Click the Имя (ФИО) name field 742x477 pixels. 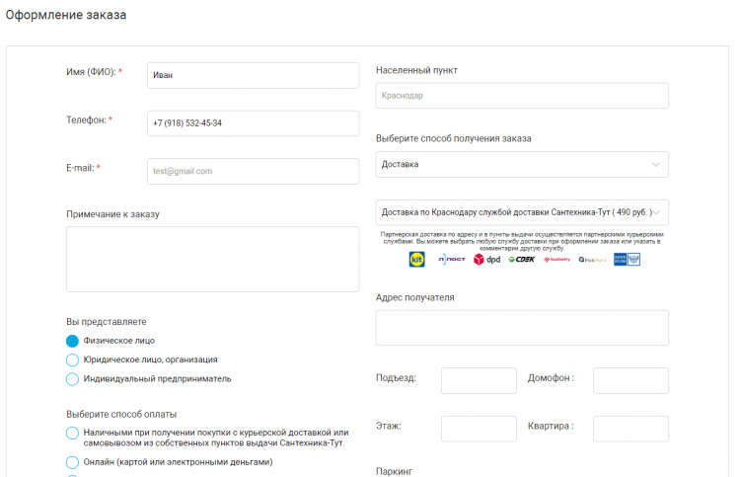pos(253,75)
